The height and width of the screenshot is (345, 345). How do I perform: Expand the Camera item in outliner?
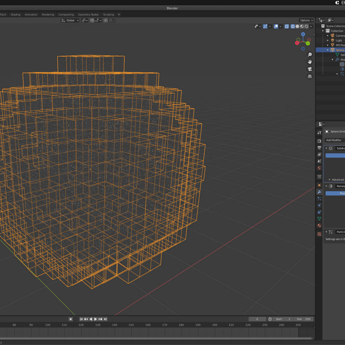(x=328, y=36)
